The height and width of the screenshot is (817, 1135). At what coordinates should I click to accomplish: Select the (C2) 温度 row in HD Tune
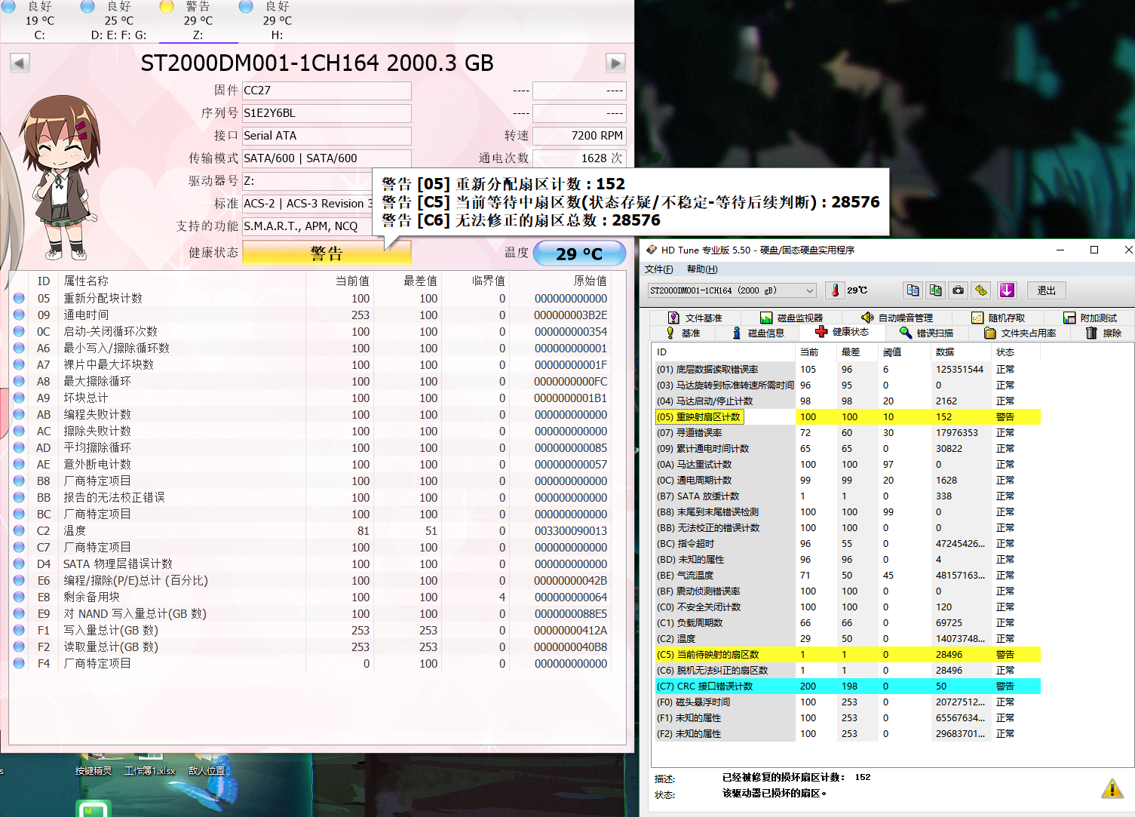(848, 638)
